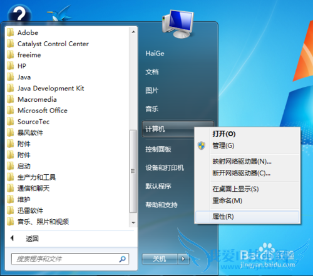Open 文档 in the Start menu

coord(152,72)
